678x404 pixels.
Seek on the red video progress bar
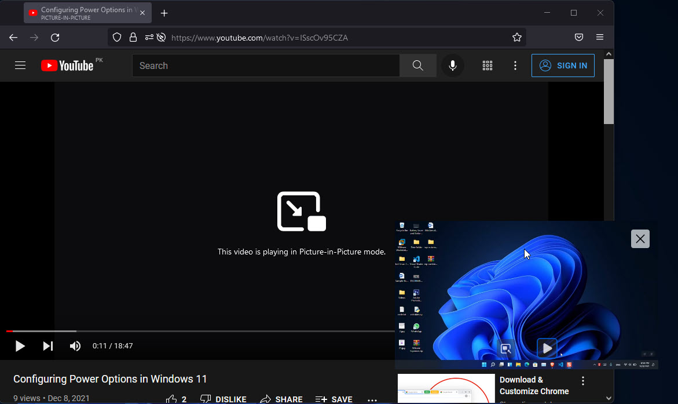point(201,331)
